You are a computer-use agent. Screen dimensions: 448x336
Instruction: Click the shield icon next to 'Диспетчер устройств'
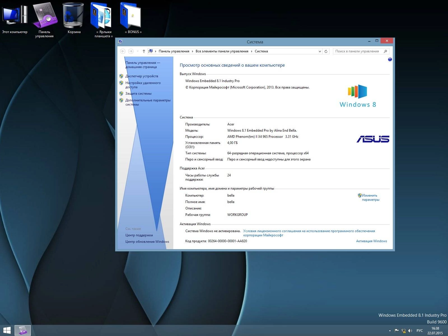121,76
